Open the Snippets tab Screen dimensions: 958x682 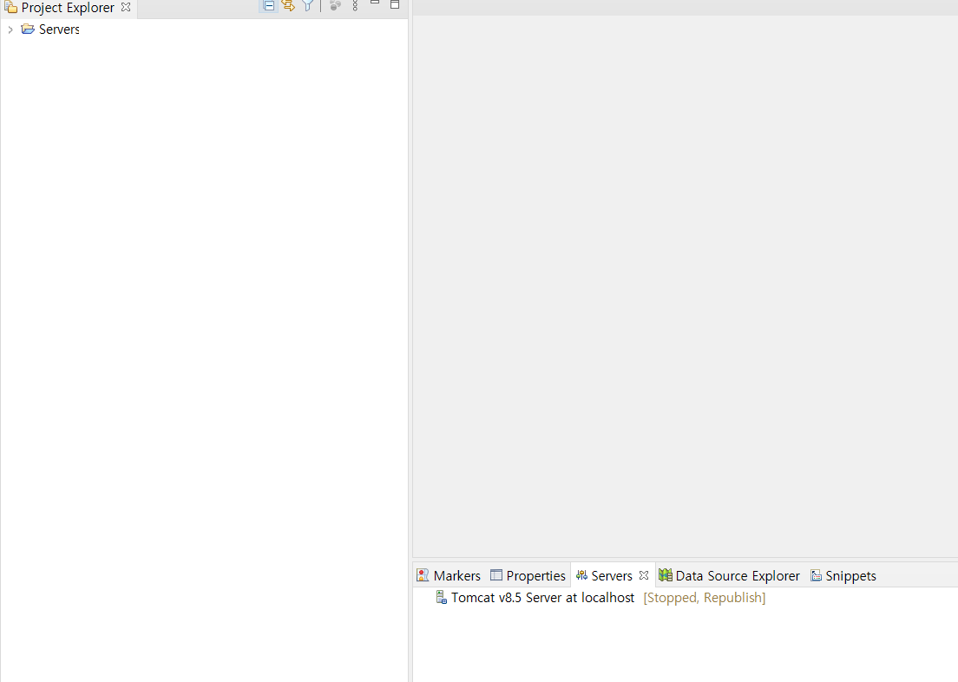tap(843, 575)
